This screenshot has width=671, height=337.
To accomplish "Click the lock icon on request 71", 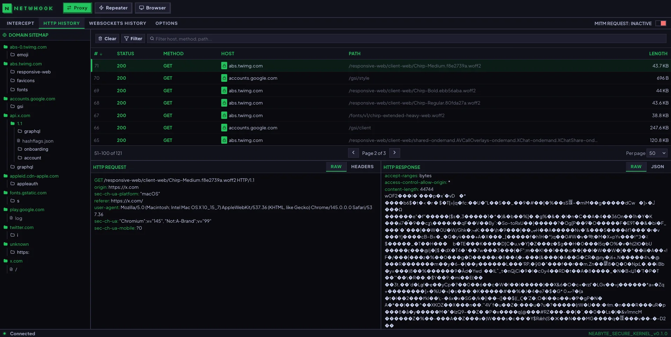I will pyautogui.click(x=224, y=66).
